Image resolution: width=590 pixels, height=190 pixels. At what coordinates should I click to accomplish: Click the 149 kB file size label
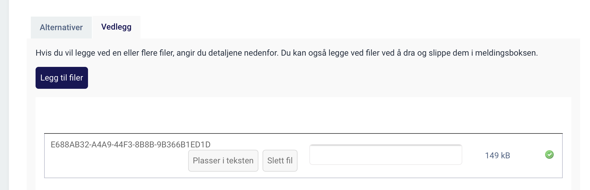click(x=497, y=156)
